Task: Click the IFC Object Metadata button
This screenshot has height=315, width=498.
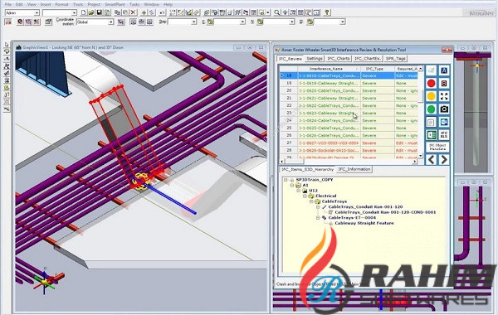Action: click(437, 148)
